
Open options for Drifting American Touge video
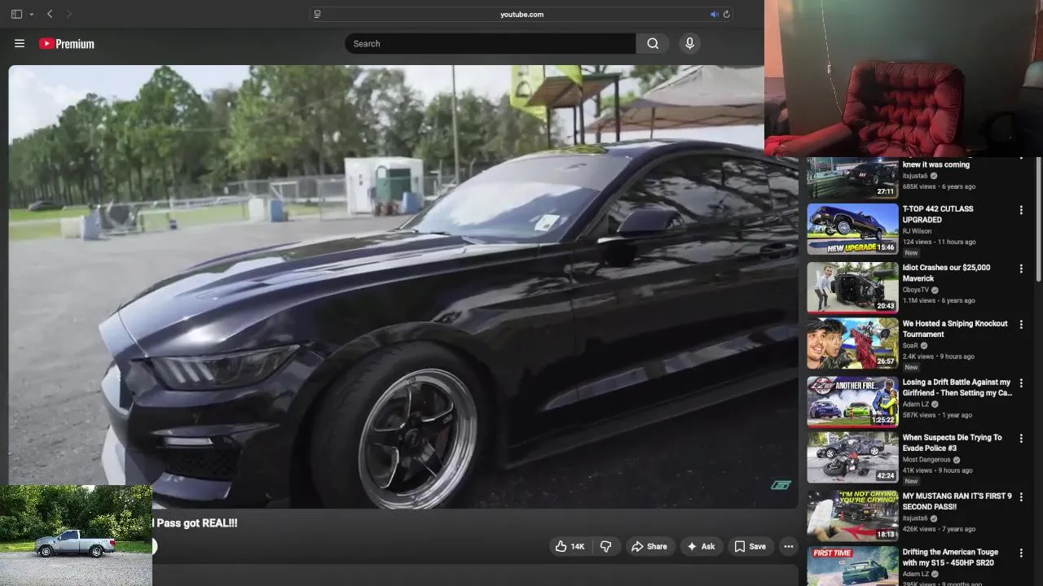pyautogui.click(x=1021, y=553)
